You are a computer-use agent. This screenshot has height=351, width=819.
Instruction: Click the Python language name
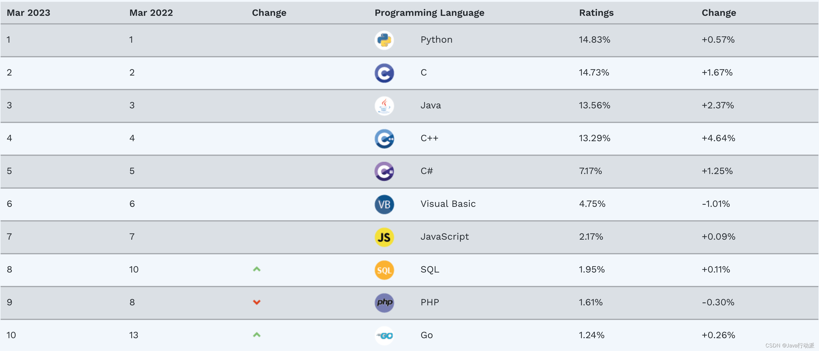pyautogui.click(x=436, y=40)
